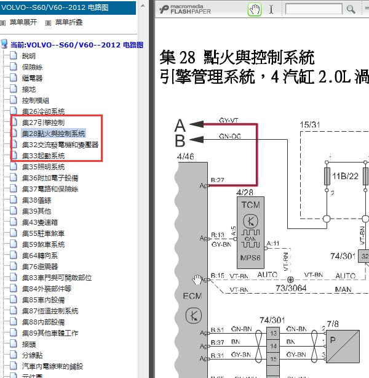The height and width of the screenshot is (378, 369).
Task: Click the search magnifier icon
Action: click(x=351, y=9)
